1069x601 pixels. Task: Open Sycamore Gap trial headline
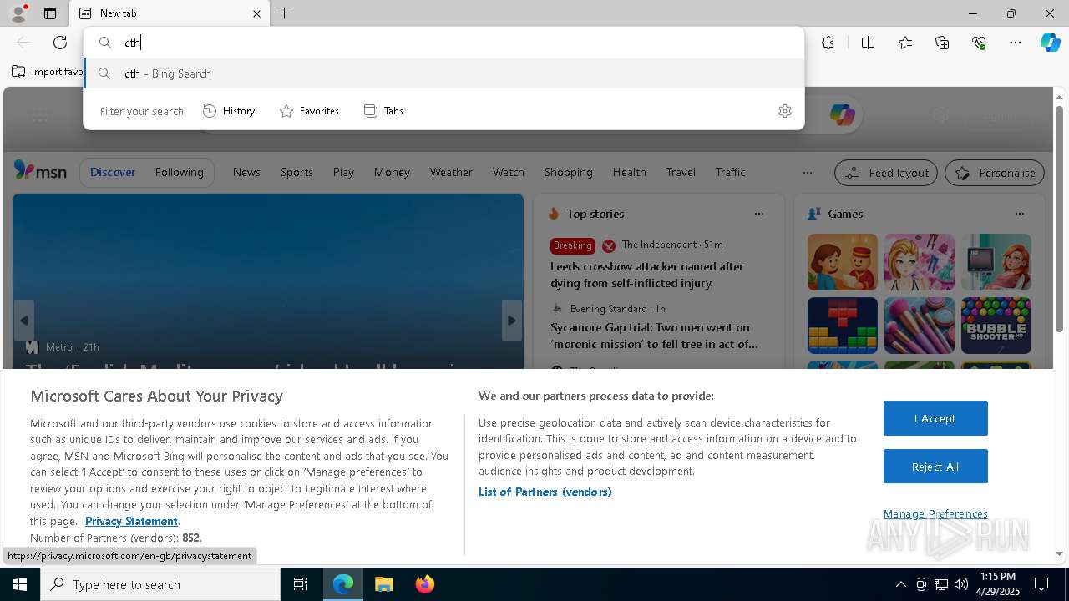pyautogui.click(x=654, y=336)
